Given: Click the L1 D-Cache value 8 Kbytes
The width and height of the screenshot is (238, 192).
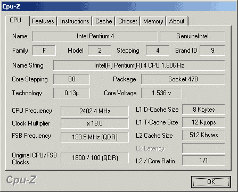Looking at the screenshot, I should (x=203, y=110).
